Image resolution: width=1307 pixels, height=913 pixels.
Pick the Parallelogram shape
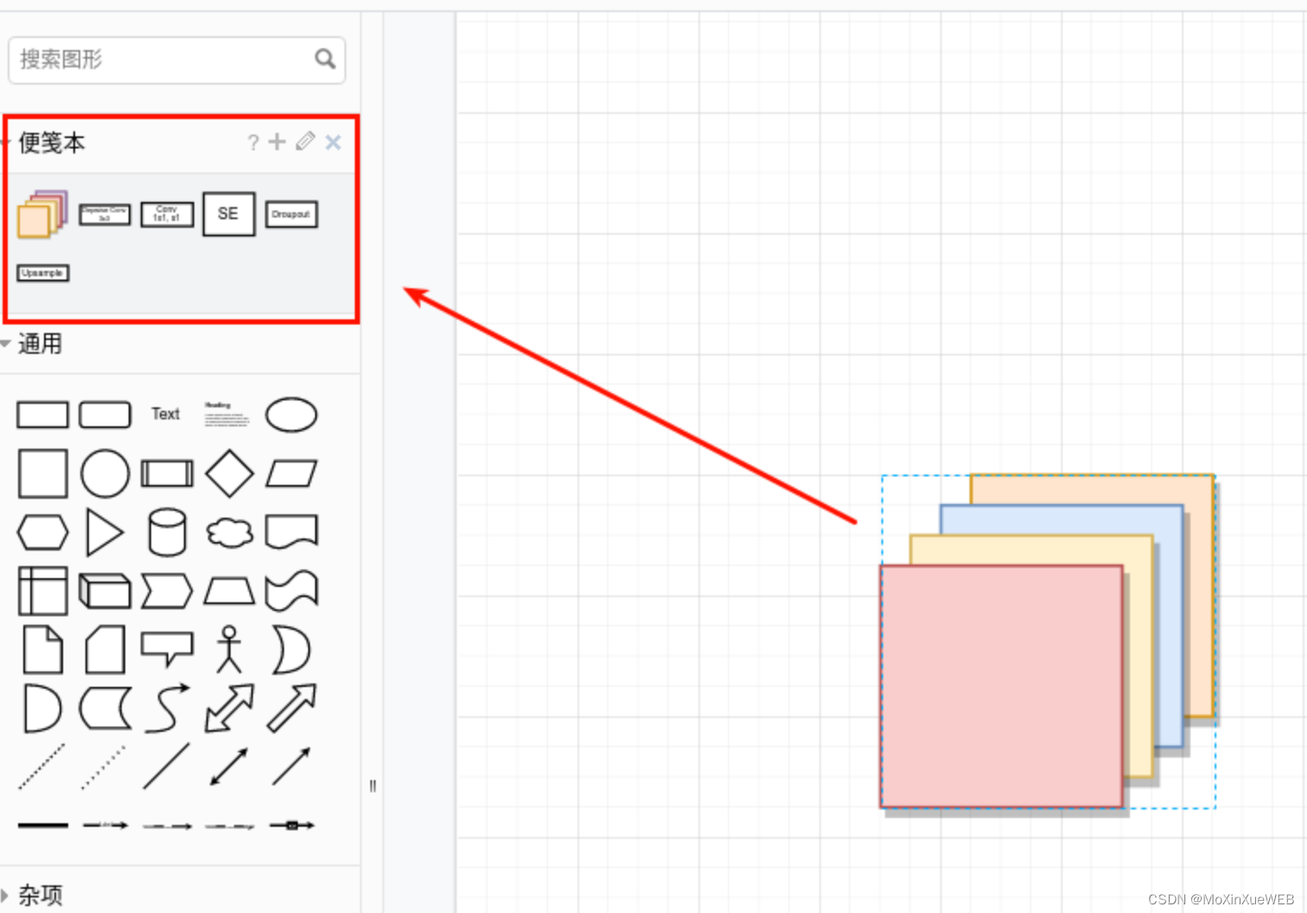tap(291, 473)
